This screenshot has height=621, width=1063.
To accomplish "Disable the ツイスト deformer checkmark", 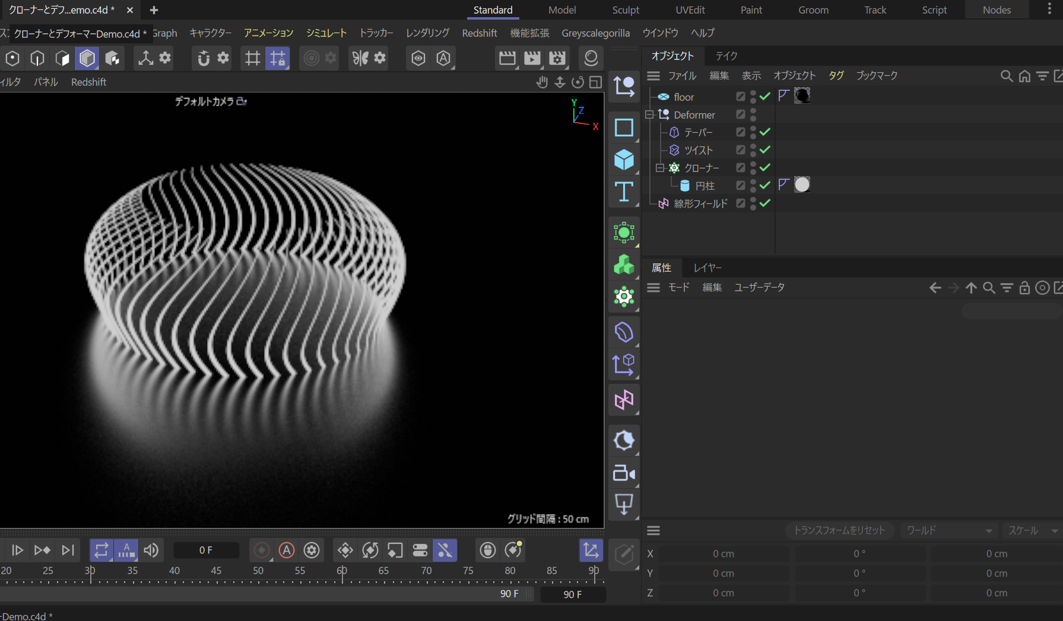I will pos(764,150).
